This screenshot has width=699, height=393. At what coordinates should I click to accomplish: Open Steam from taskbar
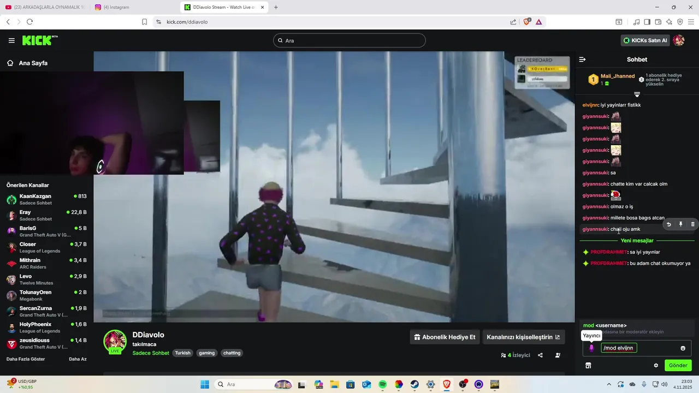[414, 384]
